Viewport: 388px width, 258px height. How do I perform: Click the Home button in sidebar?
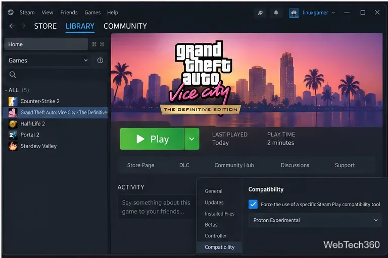[46, 44]
